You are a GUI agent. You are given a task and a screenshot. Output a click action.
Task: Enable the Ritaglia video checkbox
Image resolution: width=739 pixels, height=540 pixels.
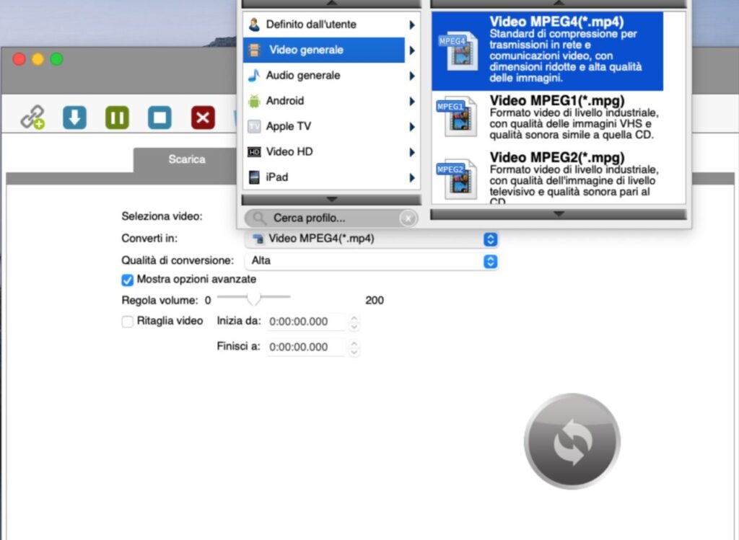click(x=128, y=322)
